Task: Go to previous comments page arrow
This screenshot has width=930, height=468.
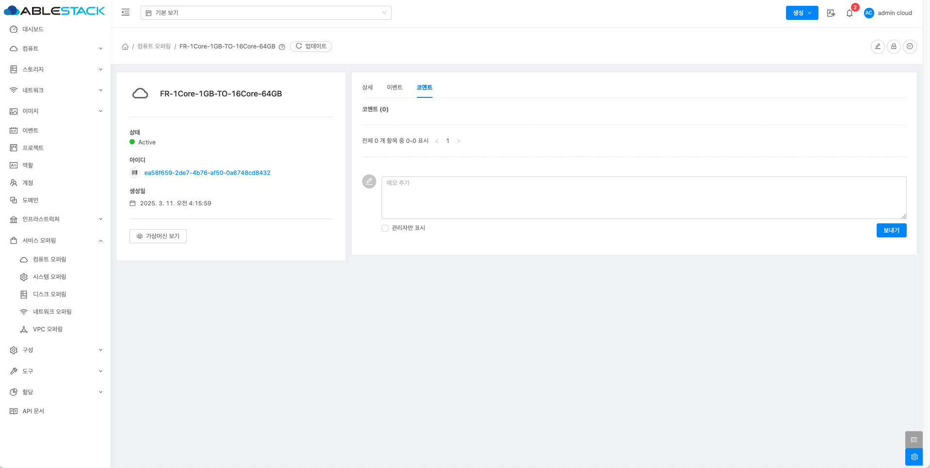Action: 437,141
